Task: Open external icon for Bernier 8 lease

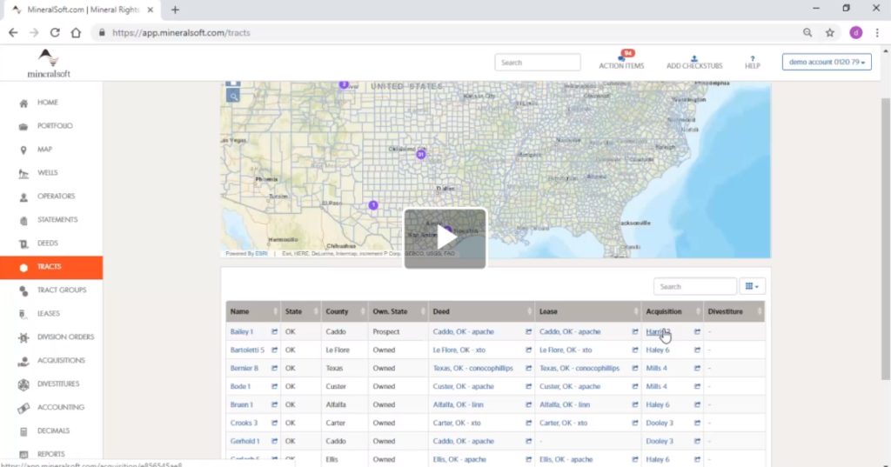Action: click(x=634, y=368)
